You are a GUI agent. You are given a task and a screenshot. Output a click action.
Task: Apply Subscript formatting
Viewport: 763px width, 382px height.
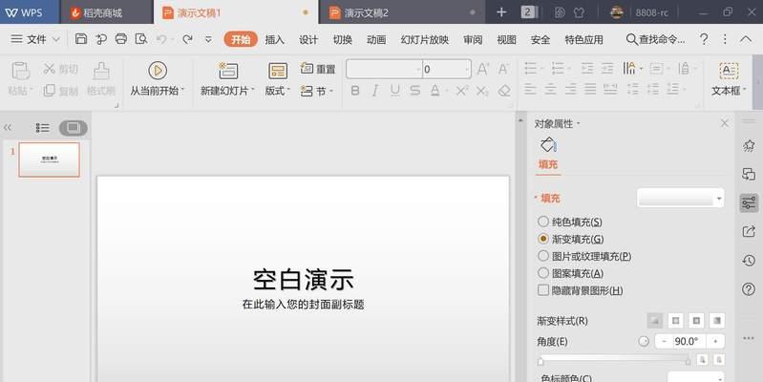(x=482, y=91)
